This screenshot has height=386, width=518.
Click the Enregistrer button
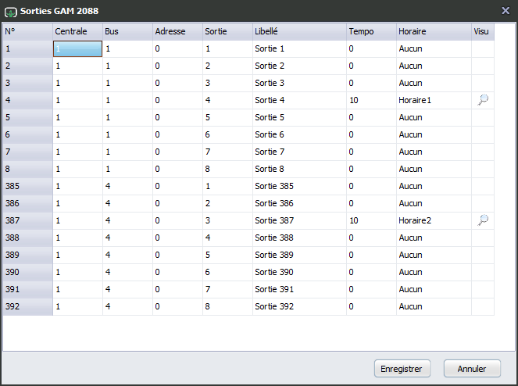[402, 369]
